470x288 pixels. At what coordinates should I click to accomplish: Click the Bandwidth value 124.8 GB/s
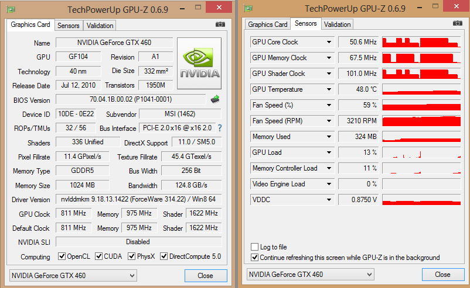click(x=191, y=185)
